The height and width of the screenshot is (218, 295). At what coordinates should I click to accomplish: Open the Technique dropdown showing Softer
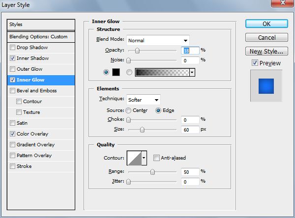tap(144, 100)
